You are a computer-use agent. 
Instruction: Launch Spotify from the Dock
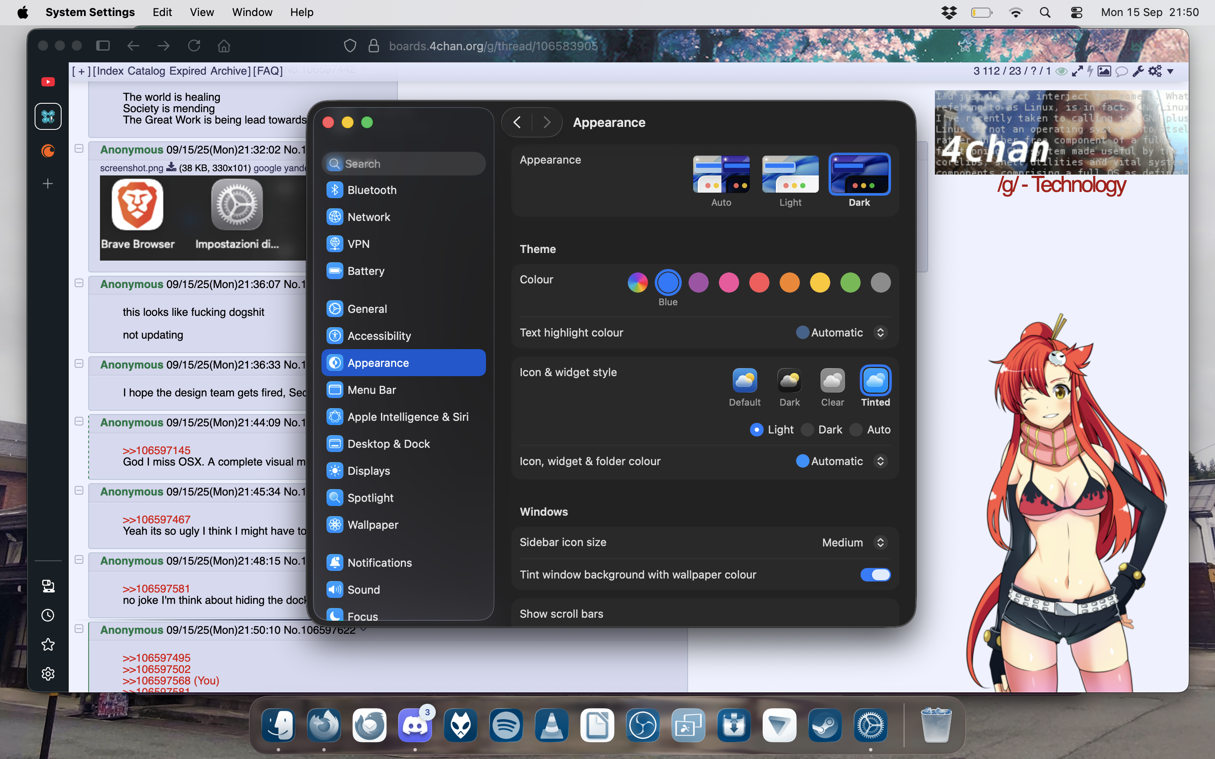[506, 725]
